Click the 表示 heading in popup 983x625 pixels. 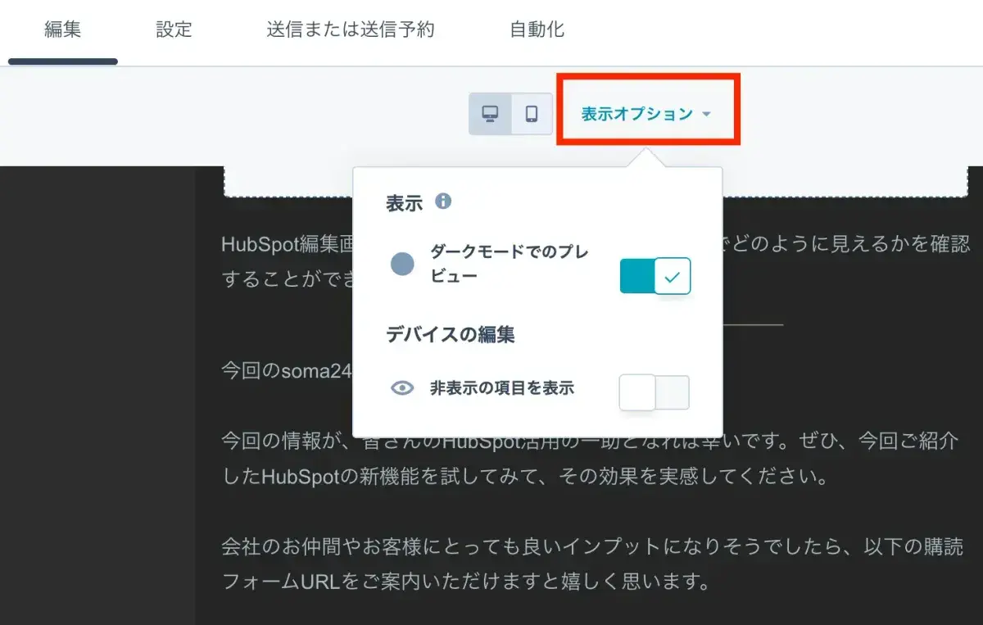[x=404, y=203]
